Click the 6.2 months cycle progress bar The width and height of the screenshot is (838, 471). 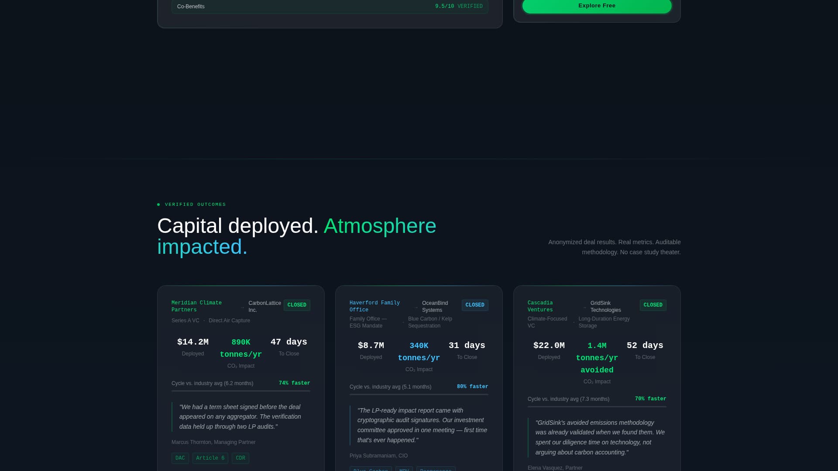[241, 391]
